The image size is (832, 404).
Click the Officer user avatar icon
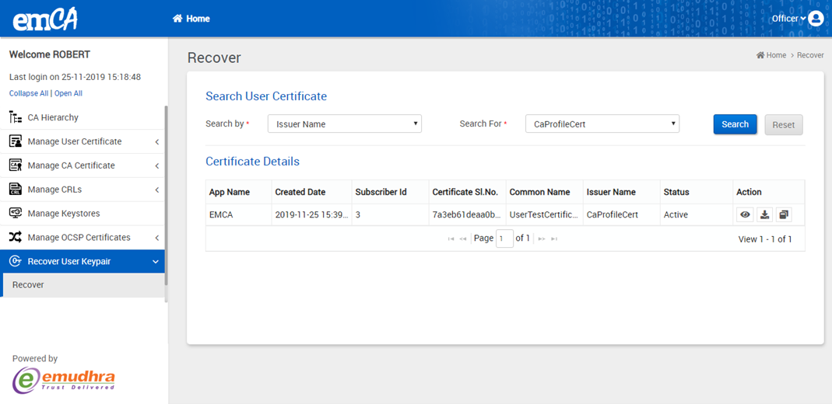click(x=816, y=19)
